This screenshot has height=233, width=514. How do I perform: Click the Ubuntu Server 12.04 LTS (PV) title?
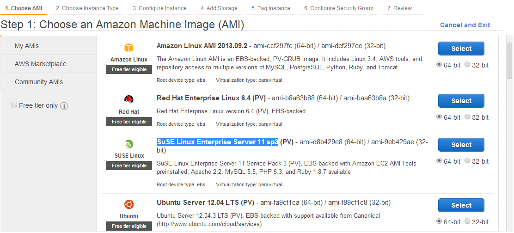tap(206, 202)
